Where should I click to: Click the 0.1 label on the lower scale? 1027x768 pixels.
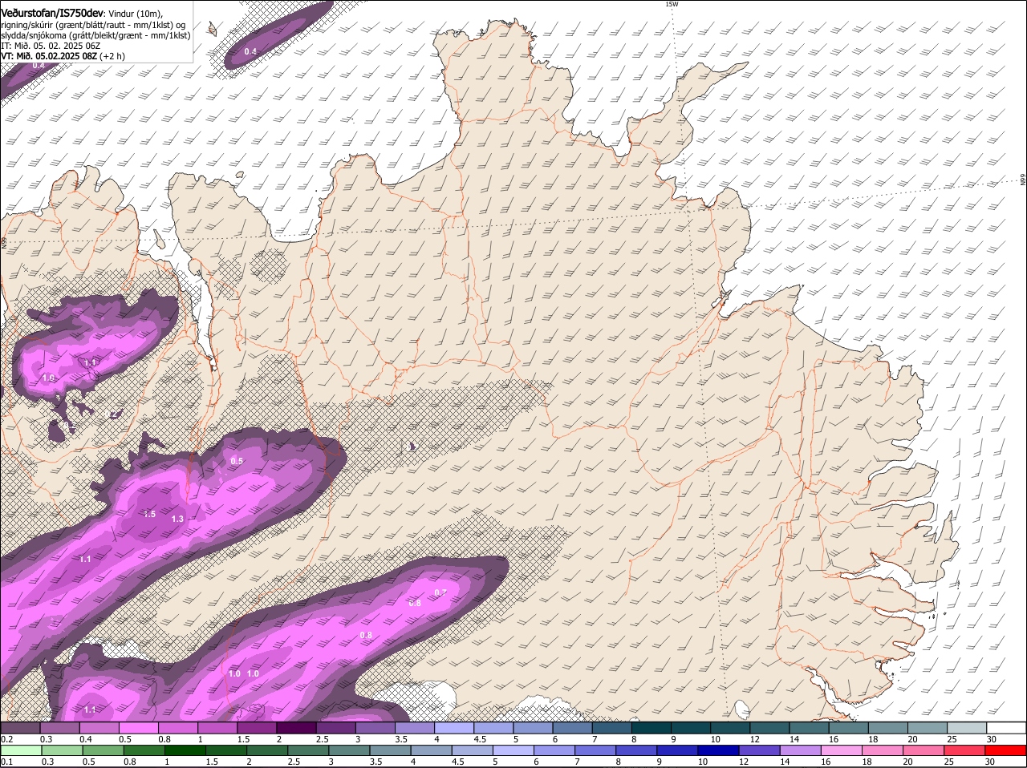(x=6, y=762)
